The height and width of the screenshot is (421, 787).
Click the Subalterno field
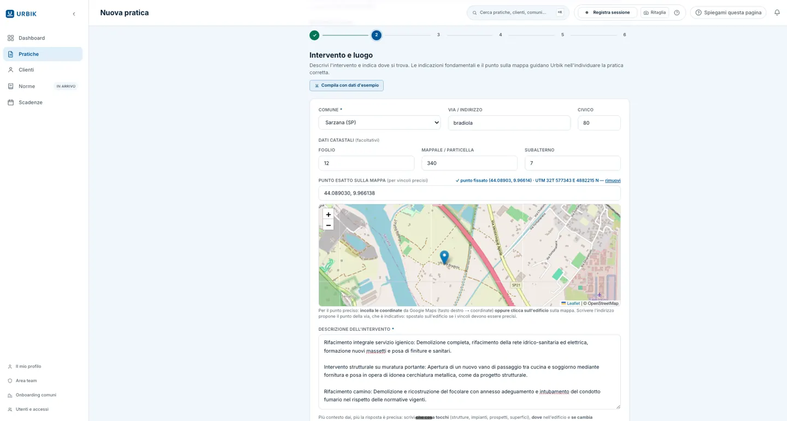(572, 163)
